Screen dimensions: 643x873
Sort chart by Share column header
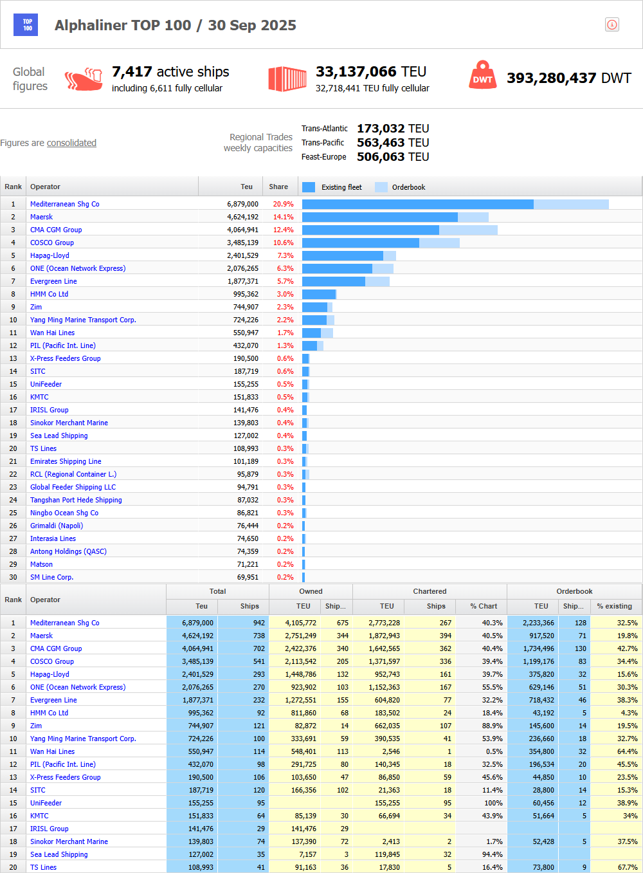(278, 187)
